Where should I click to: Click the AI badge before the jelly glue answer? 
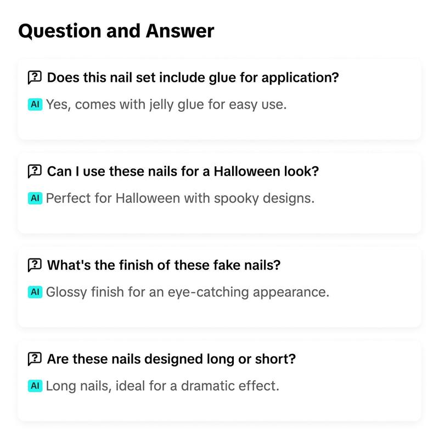(35, 104)
